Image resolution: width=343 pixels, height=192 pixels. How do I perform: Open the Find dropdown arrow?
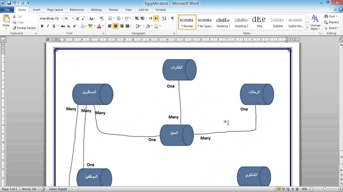click(x=337, y=17)
